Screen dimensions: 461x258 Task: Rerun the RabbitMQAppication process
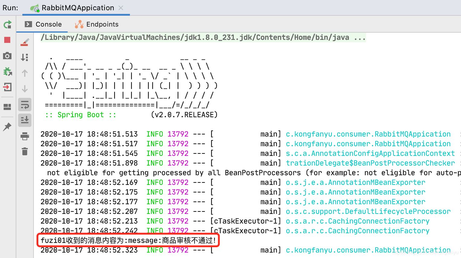coord(8,24)
